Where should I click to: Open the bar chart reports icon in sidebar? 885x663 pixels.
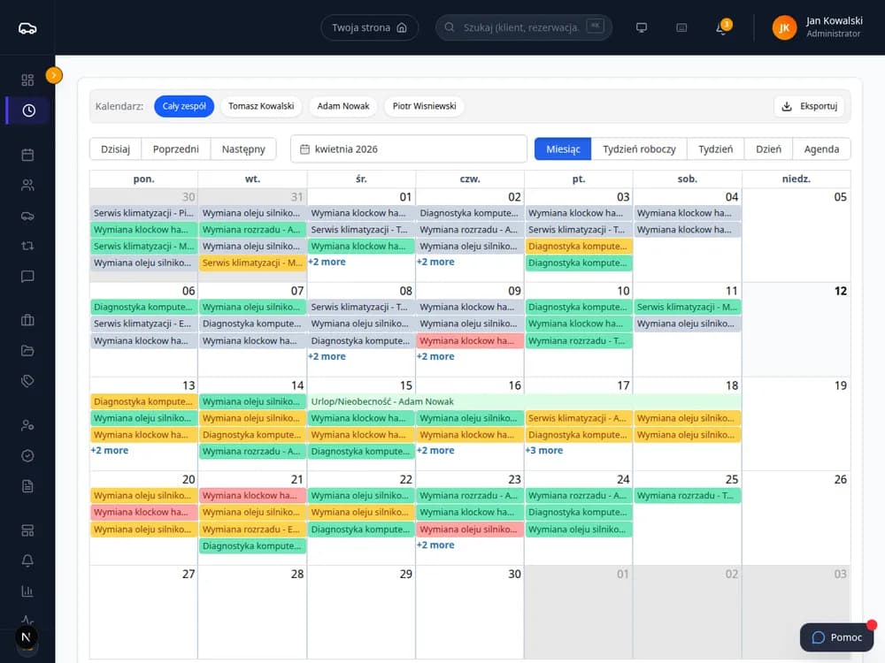(27, 591)
